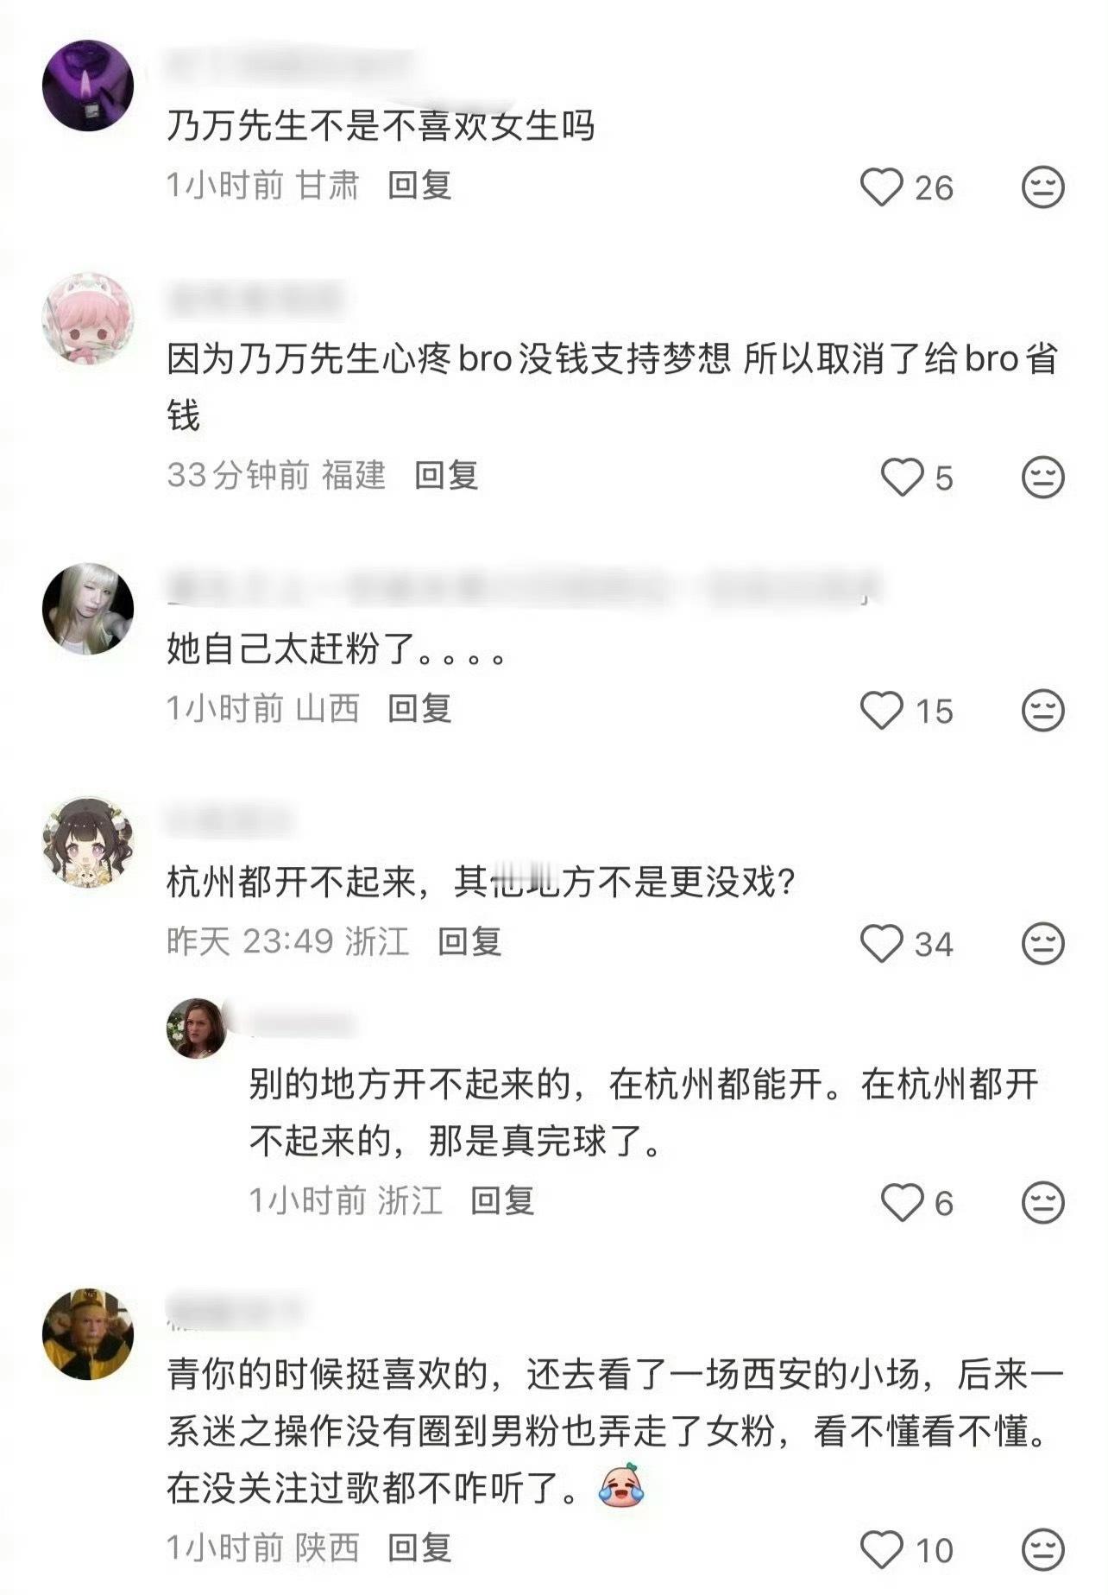Screen dimensions: 1108x1595
Task: Reply to the 昨天 23:49 Zhejiang comment
Action: tap(469, 941)
